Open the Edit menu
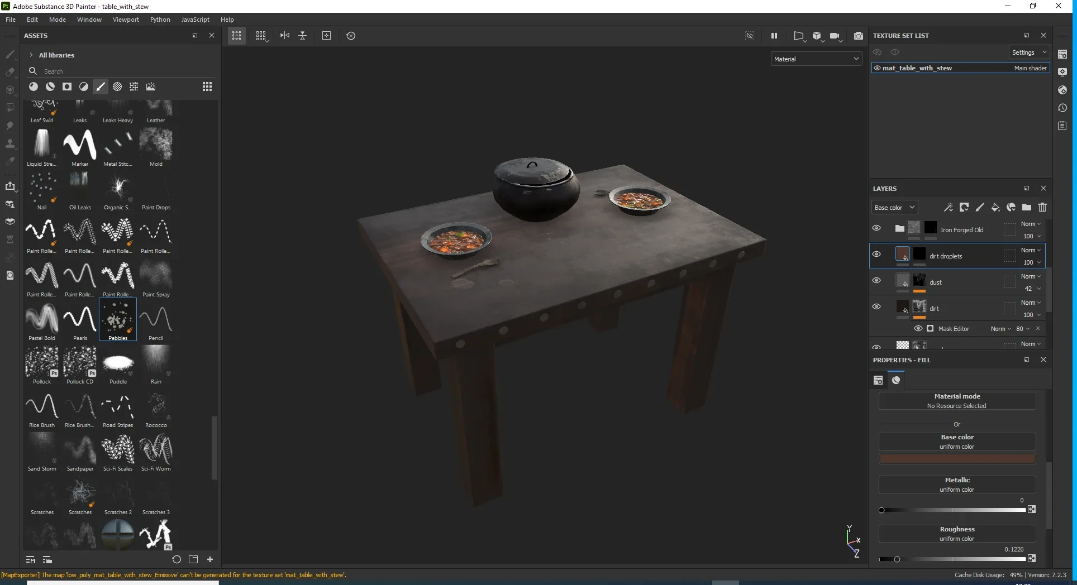This screenshot has height=585, width=1077. (32, 20)
